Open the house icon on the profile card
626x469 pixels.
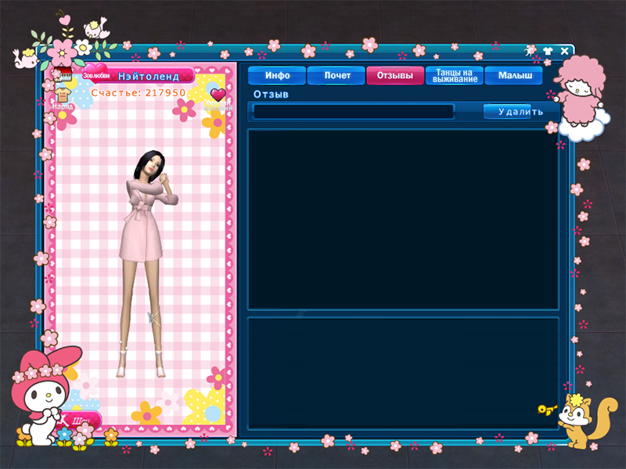click(63, 74)
